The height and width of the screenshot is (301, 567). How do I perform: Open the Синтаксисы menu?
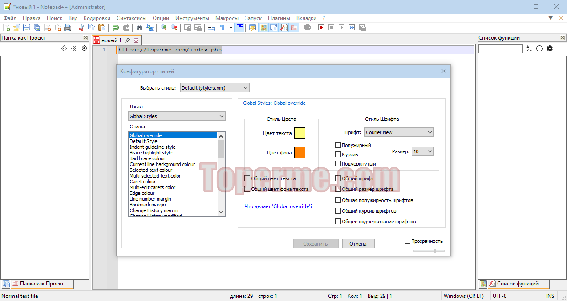click(x=131, y=18)
